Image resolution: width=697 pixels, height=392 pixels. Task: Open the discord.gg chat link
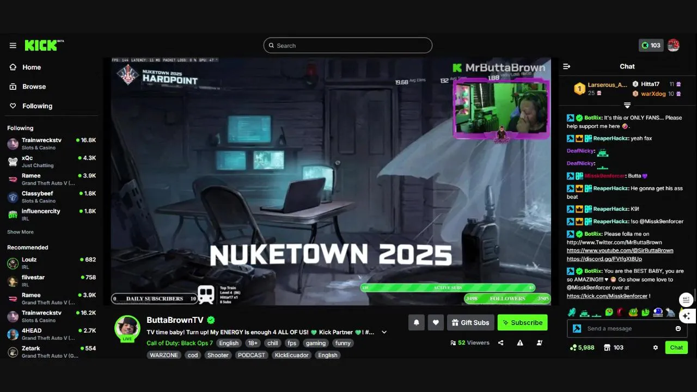click(604, 259)
